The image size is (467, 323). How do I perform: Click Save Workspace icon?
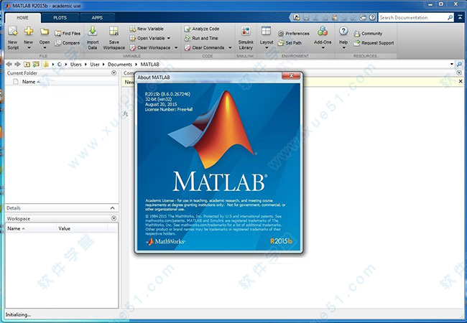pyautogui.click(x=114, y=31)
